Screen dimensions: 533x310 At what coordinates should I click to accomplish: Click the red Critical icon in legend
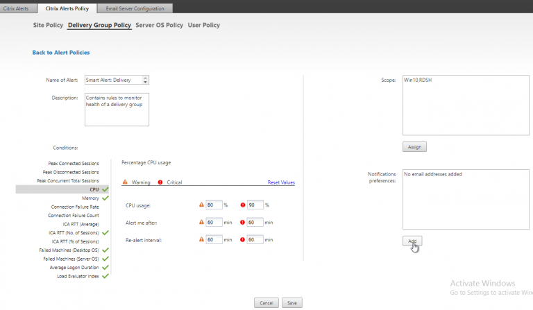pos(160,182)
